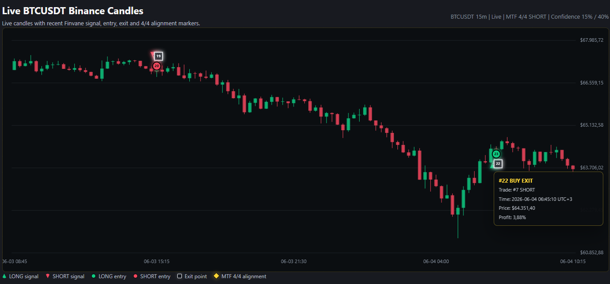Screen dimensions: 610x284
Task: Click the $66.559,15 price axis label
Action: pos(592,83)
